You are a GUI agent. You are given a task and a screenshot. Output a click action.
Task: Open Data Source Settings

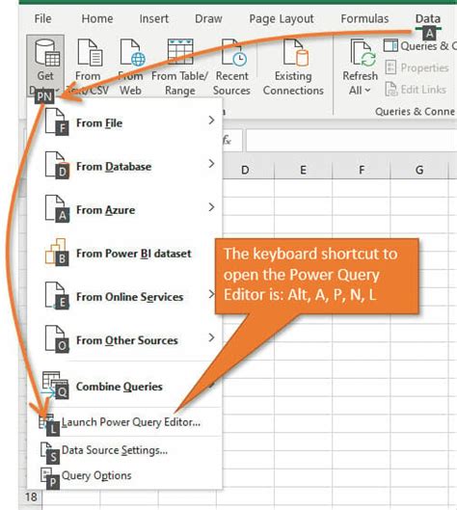click(x=124, y=450)
